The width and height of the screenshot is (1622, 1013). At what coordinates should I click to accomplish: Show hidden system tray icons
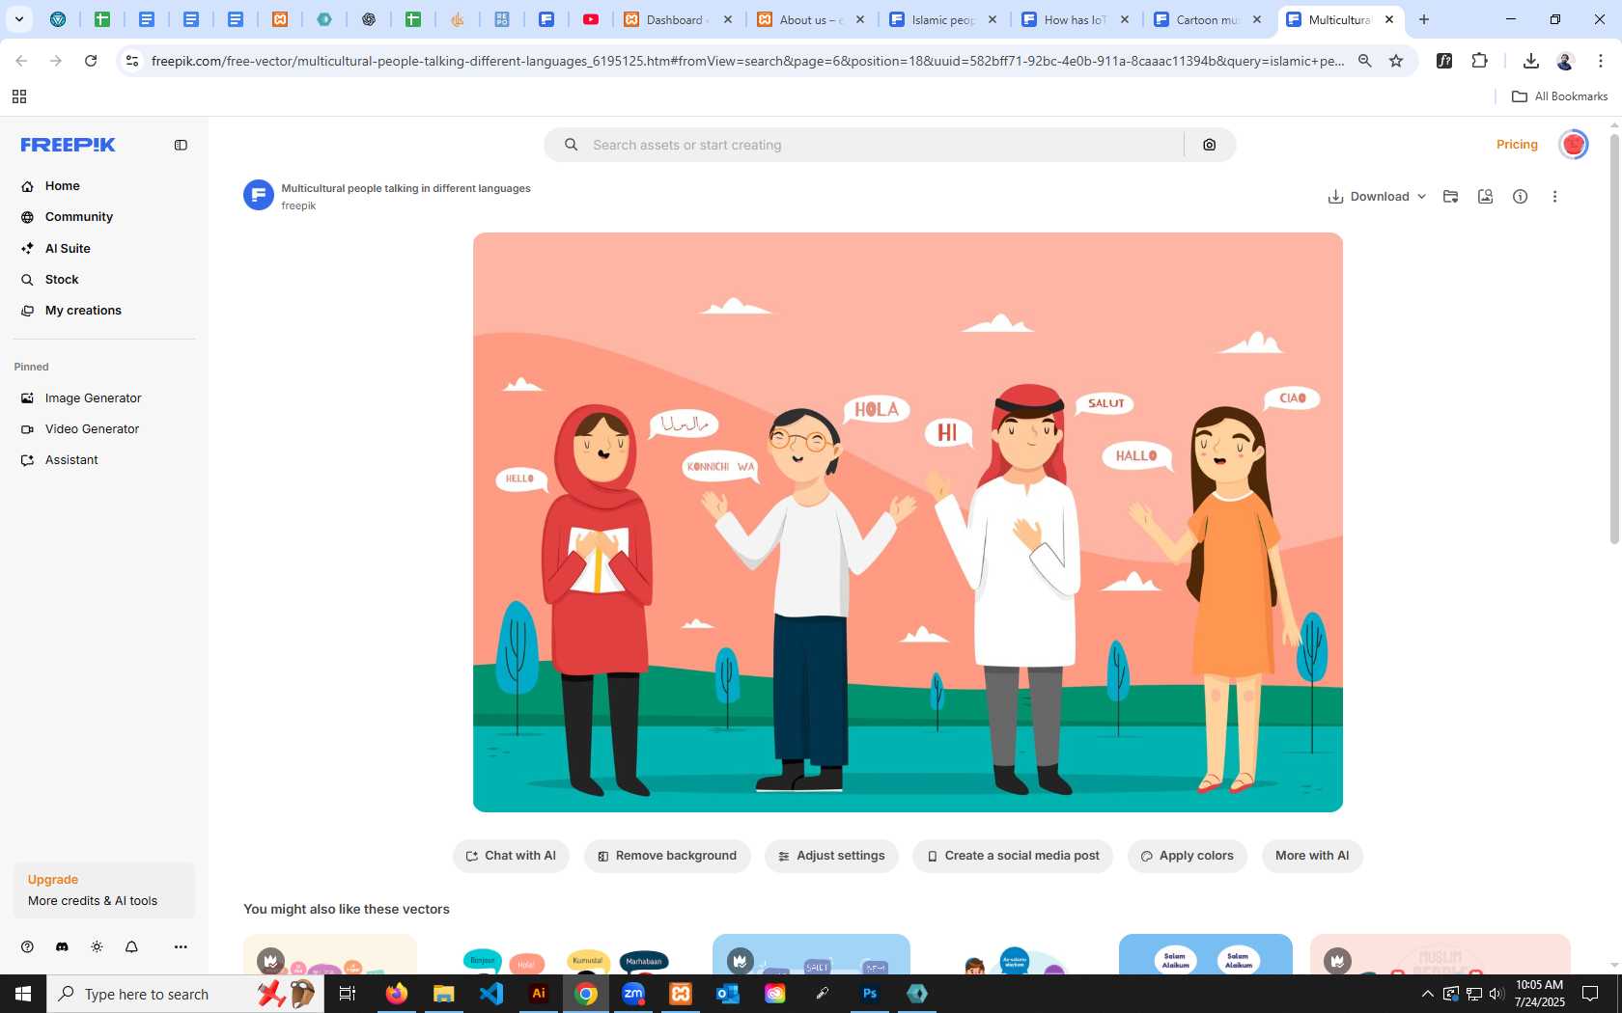(x=1427, y=994)
